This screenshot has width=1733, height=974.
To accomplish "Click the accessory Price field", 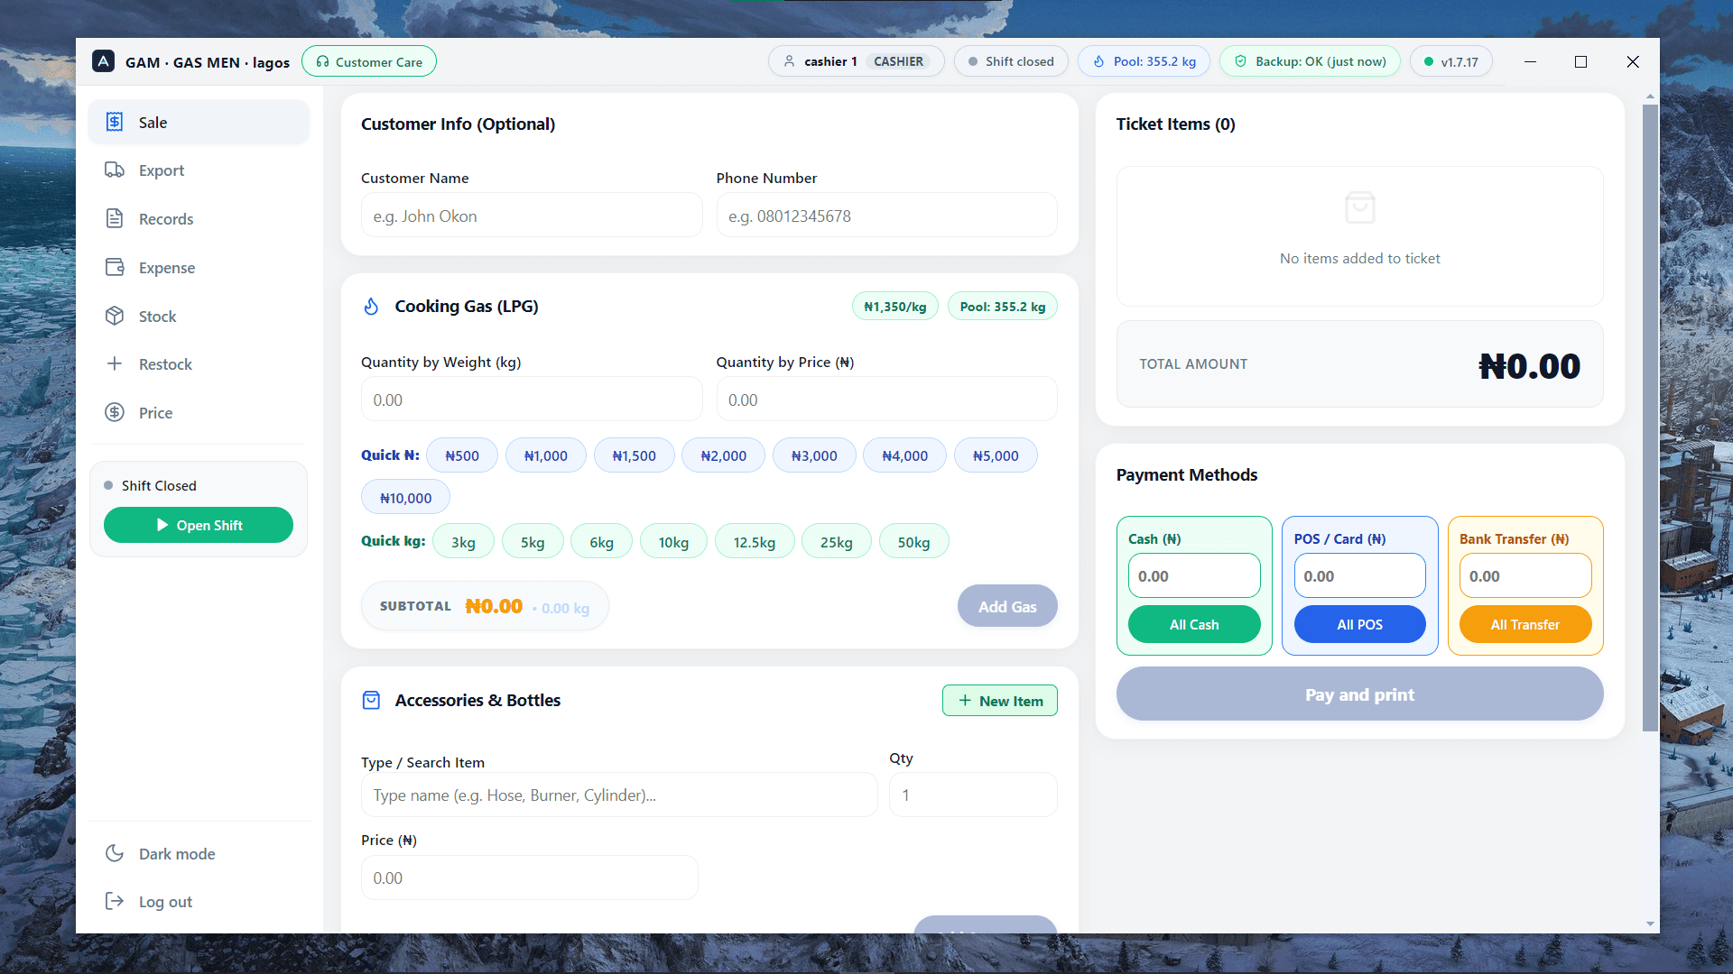I will pos(529,878).
